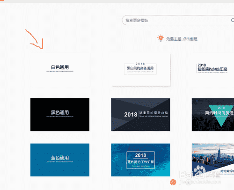
Task: Click the 白色通用 title text
Action: point(60,67)
